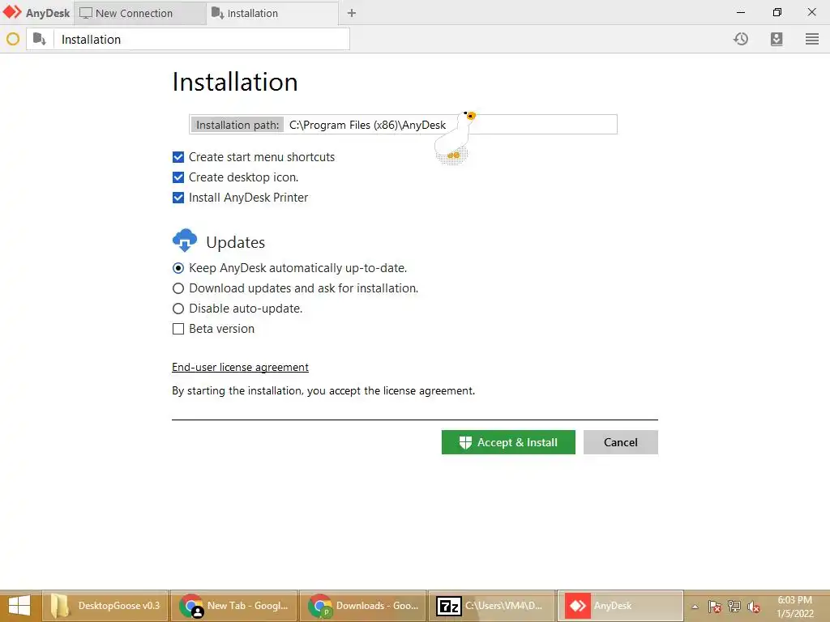Viewport: 830px width, 622px height.
Task: Click the Updates cloud download icon
Action: click(x=185, y=241)
